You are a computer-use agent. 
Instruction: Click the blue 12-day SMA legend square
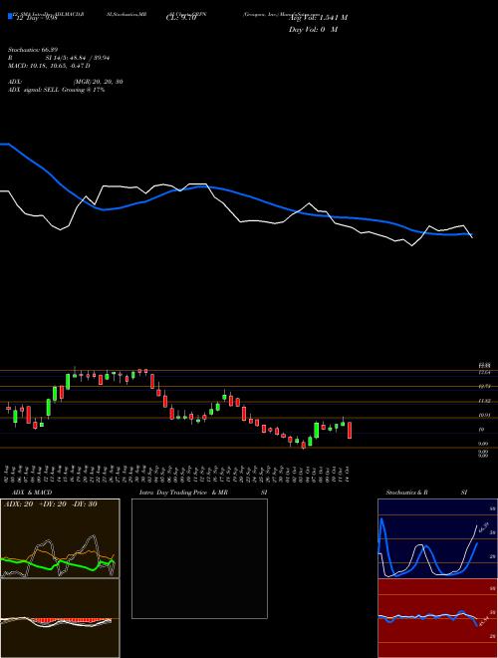pos(11,16)
